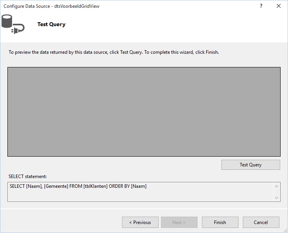The image size is (288, 233).
Task: Click the SELECT box scroll up arrow
Action: [x=276, y=187]
